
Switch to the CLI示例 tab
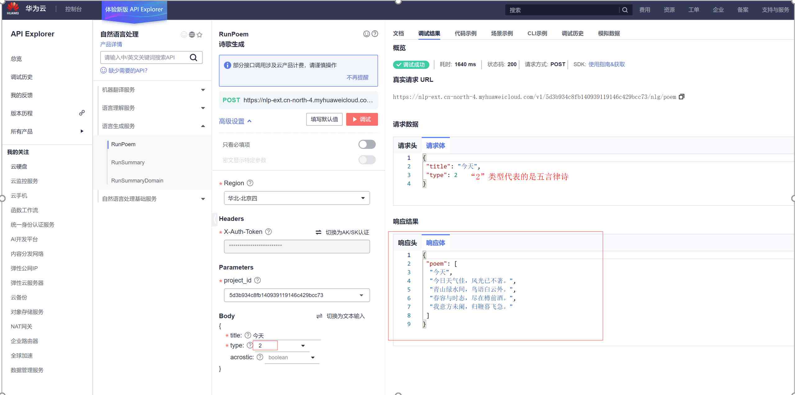(537, 33)
